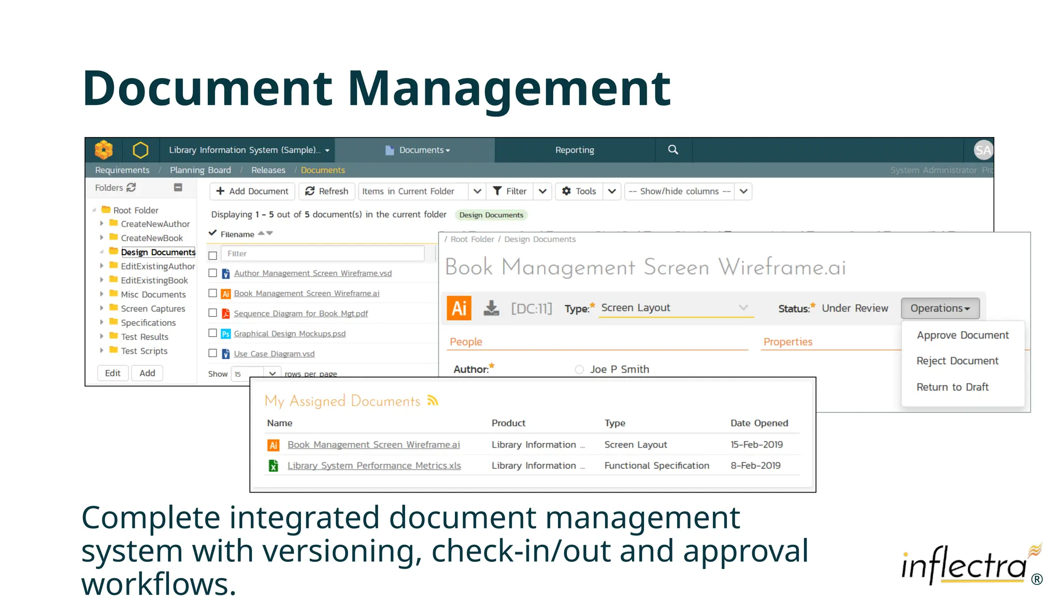Check Sequence Diagram for Book Mgt.pdf
Screen dimensions: 1061x596
[x=212, y=312]
